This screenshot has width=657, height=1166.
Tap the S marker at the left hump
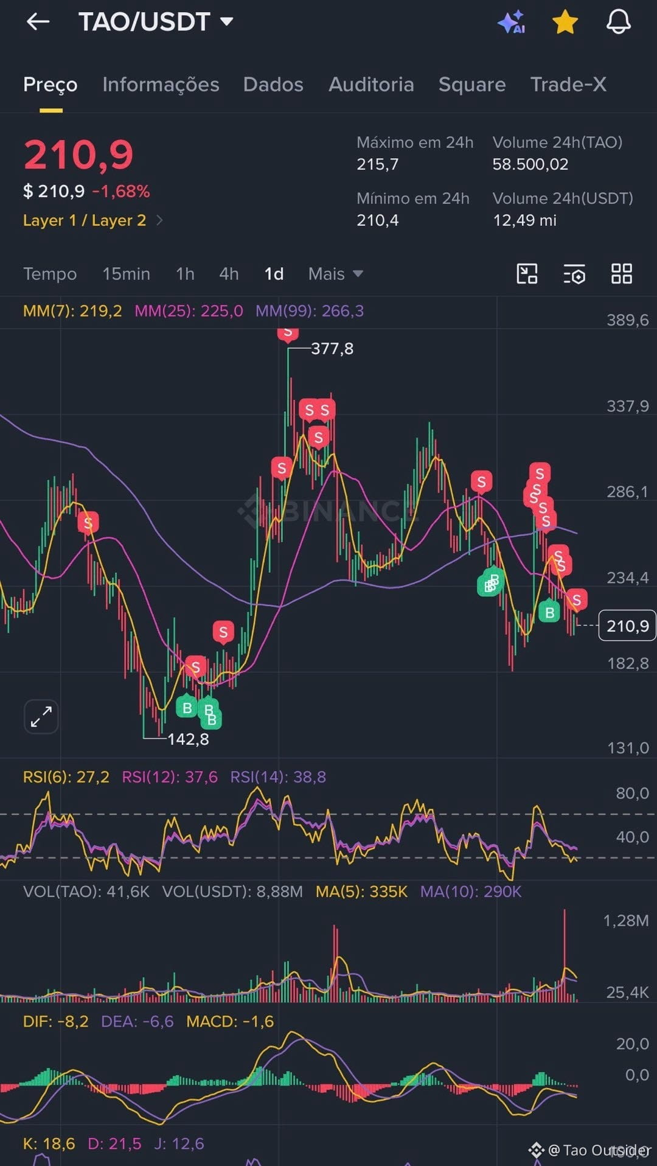tap(88, 522)
